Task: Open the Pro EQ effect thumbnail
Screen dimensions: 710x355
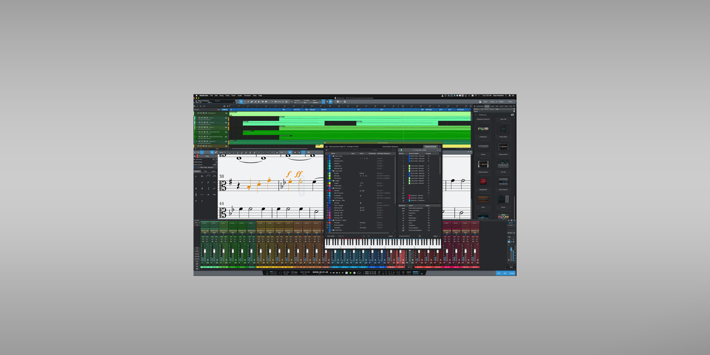Action: click(503, 164)
